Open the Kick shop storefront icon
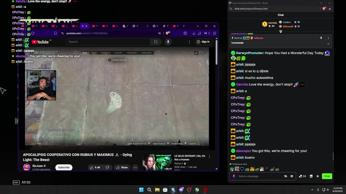This screenshot has width=346, height=194. click(311, 176)
